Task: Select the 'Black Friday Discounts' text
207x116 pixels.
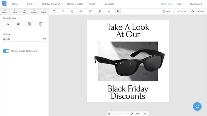Action: [128, 92]
